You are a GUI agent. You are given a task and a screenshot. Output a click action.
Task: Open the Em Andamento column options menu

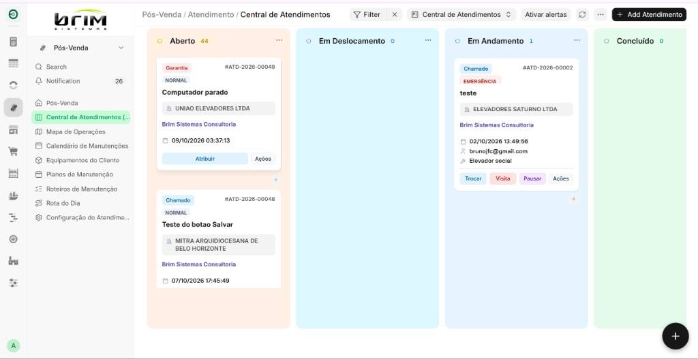[x=577, y=40]
